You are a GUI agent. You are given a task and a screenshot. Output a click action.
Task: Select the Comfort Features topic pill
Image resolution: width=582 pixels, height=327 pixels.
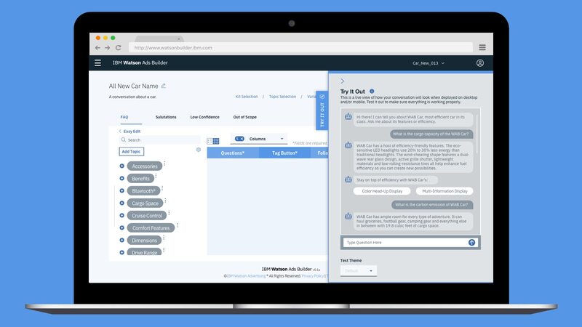[151, 227]
